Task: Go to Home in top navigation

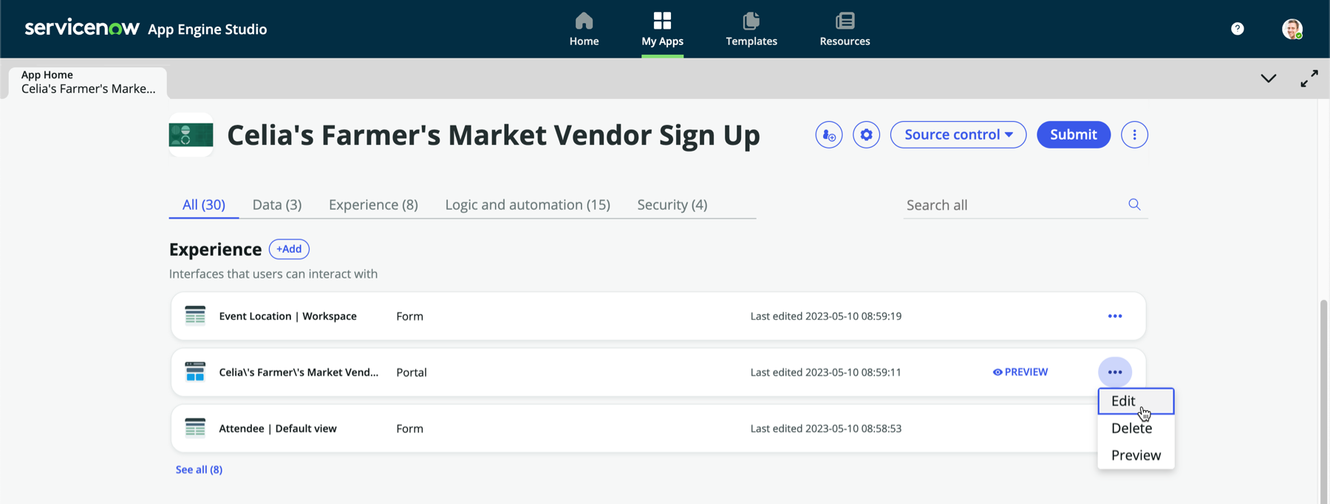Action: (584, 29)
